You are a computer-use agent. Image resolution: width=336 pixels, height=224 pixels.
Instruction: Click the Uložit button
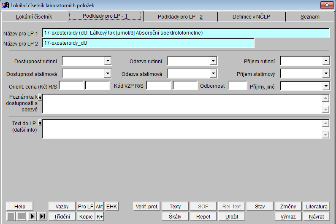pyautogui.click(x=232, y=216)
